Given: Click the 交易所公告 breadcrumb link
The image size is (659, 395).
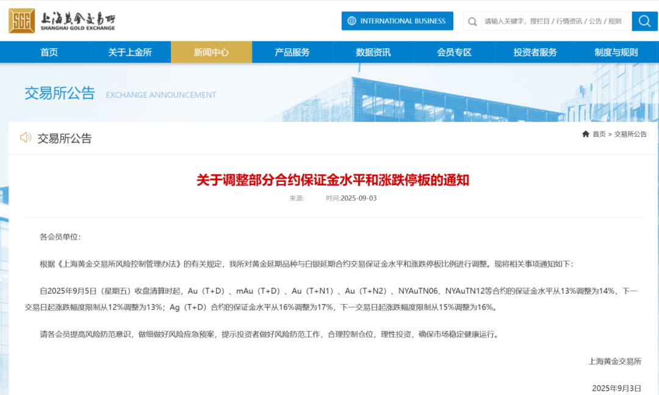Looking at the screenshot, I should coord(629,134).
